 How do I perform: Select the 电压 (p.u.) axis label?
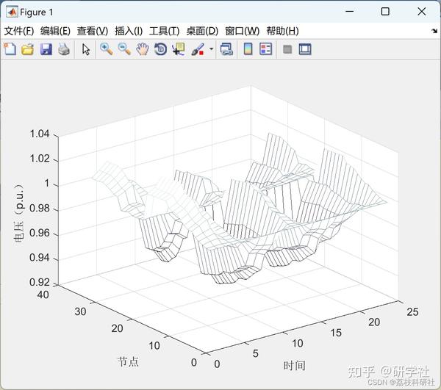[18, 213]
